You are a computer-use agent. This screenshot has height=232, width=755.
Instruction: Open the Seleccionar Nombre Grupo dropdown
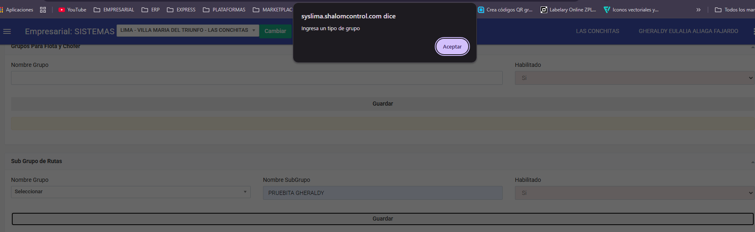130,192
